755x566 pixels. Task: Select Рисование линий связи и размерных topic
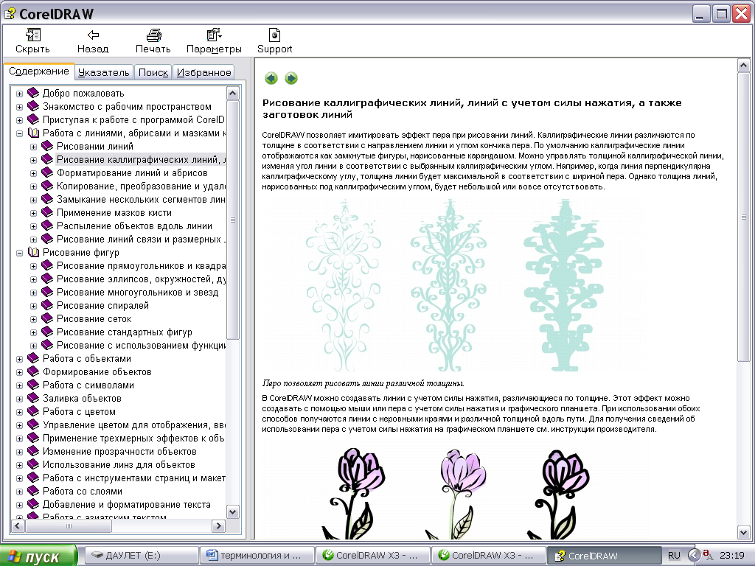[x=141, y=240]
